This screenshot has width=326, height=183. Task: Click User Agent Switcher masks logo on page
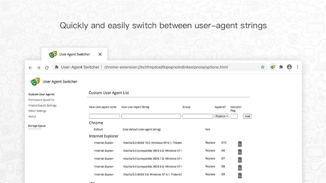tap(35, 81)
